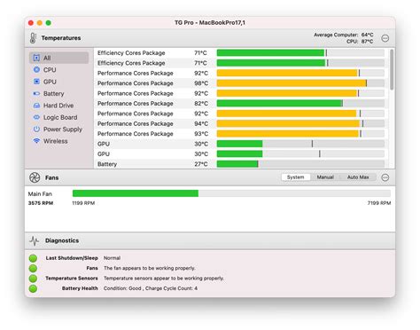Select the All sensors icon in sidebar
This screenshot has width=420, height=330.
pos(36,58)
